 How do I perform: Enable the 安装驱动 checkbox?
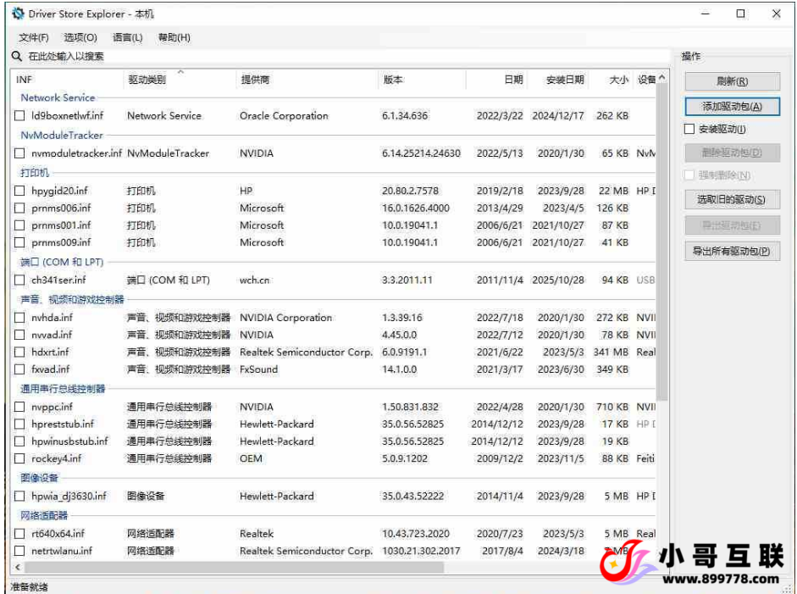(x=690, y=129)
